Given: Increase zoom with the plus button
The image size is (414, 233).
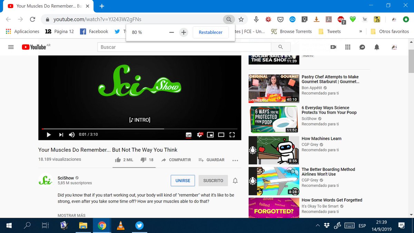Looking at the screenshot, I should pos(184,32).
